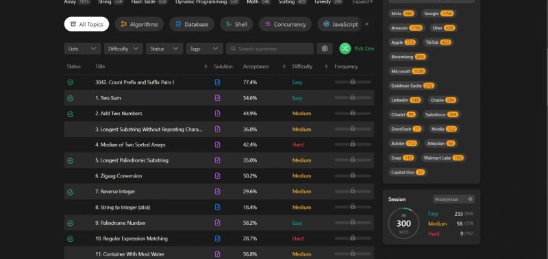This screenshot has width=548, height=259.
Task: Click solved checkmark beside Palindrome Number
Action: 71,223
